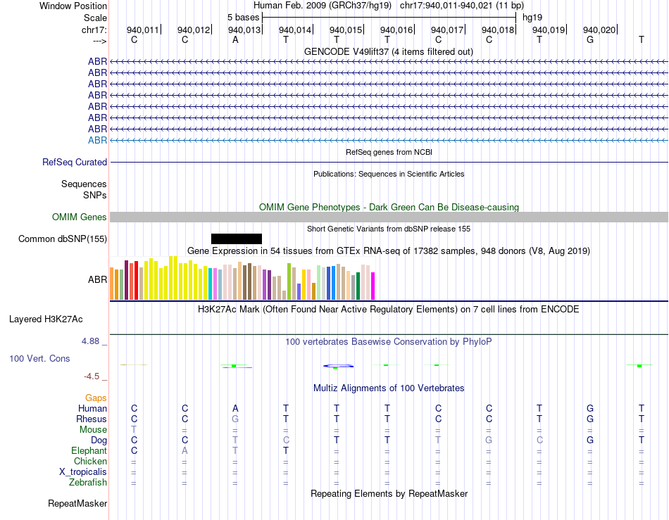Click the 940,020 ruler position

(x=599, y=30)
